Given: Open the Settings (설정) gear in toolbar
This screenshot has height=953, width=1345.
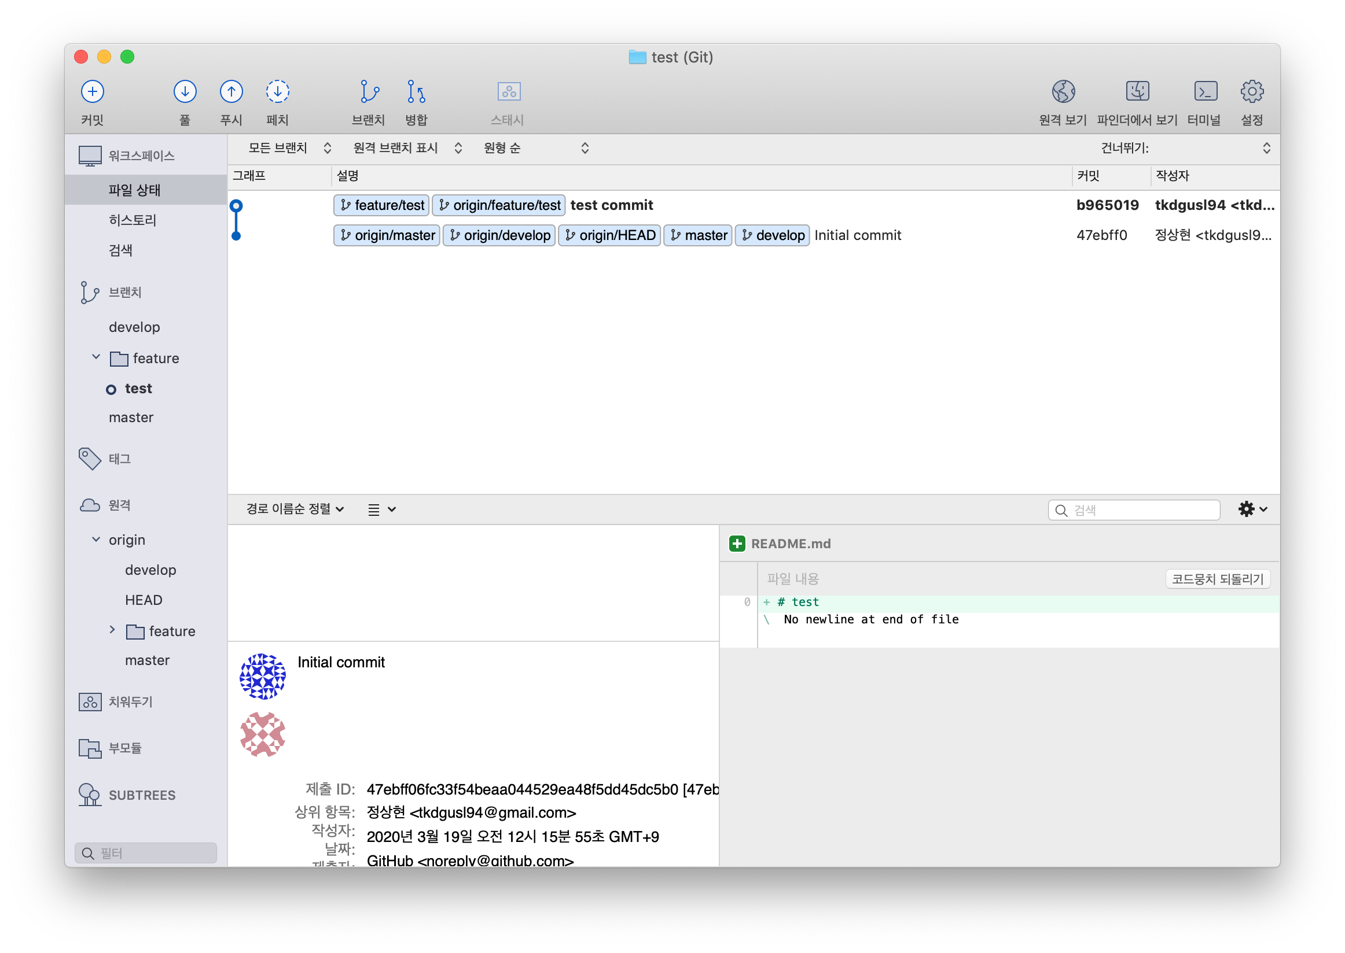Looking at the screenshot, I should point(1252,91).
